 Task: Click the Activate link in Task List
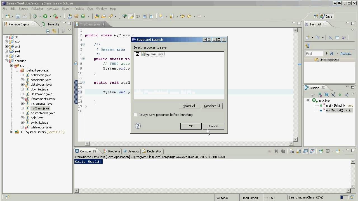(x=347, y=54)
